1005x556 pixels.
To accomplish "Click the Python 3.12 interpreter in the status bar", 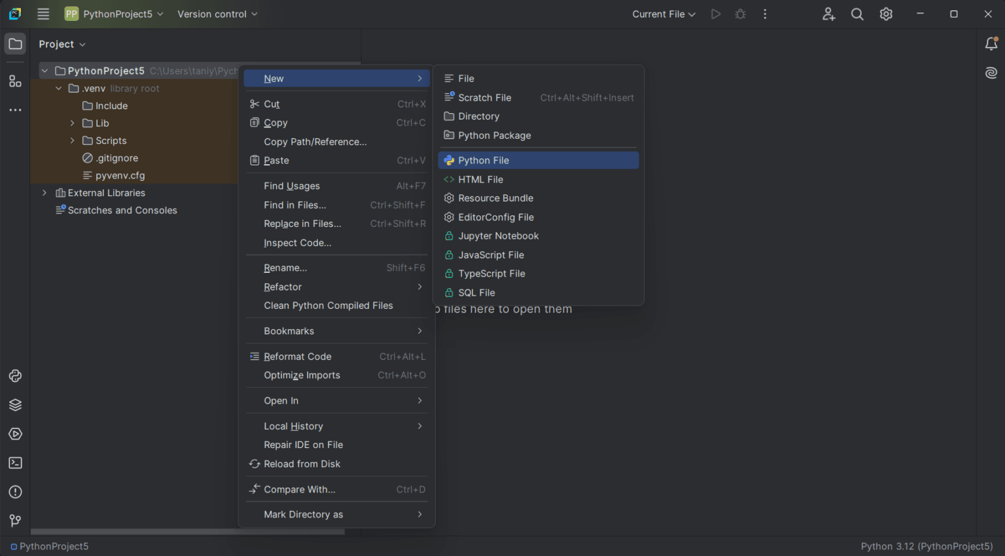I will click(x=926, y=546).
